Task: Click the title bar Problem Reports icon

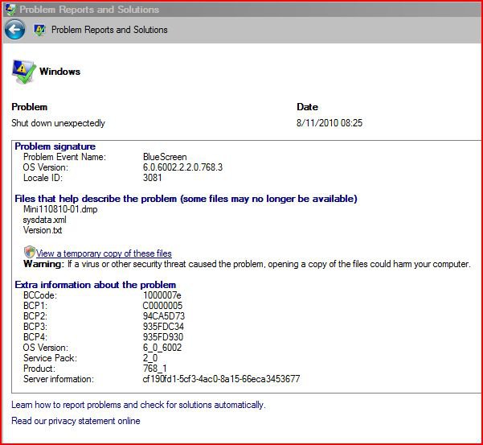Action: (10, 9)
